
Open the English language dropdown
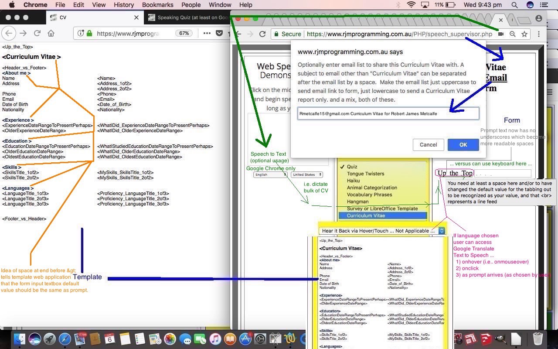[270, 174]
